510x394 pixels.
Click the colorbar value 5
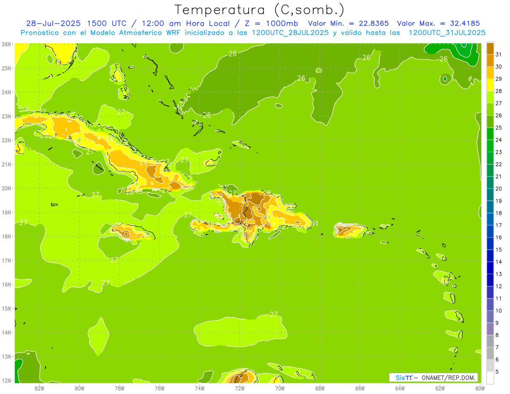[497, 372]
